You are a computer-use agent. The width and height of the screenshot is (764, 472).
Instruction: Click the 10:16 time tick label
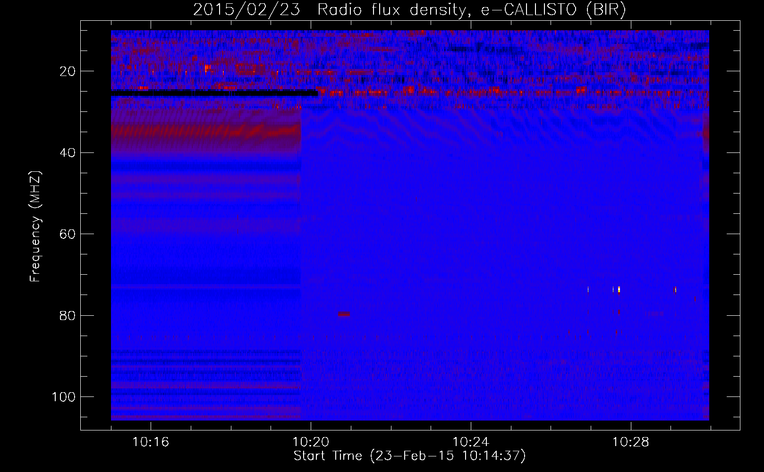pyautogui.click(x=151, y=442)
